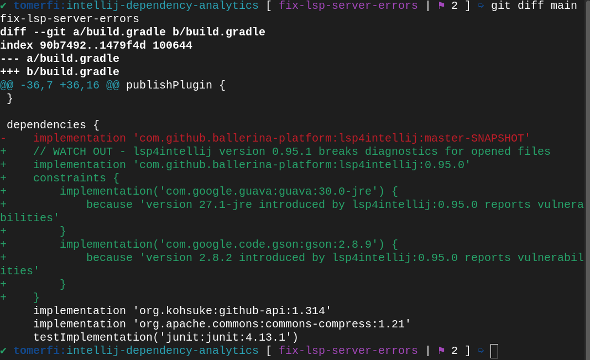Click "because 'version 27.1-jre introduced" line

pos(292,204)
